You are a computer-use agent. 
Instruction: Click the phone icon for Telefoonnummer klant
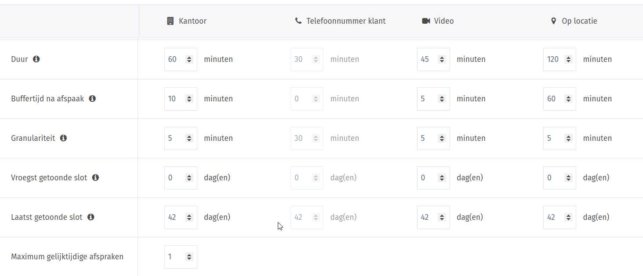pyautogui.click(x=298, y=21)
